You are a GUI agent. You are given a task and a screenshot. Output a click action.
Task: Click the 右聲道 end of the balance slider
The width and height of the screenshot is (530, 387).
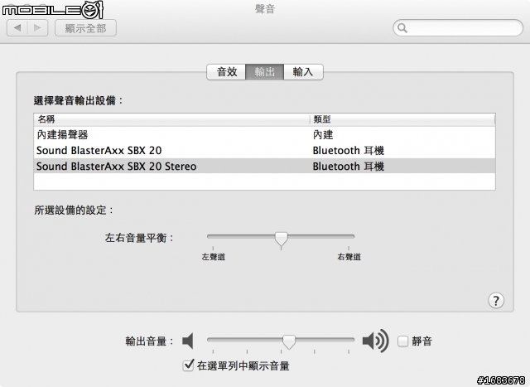coord(349,257)
